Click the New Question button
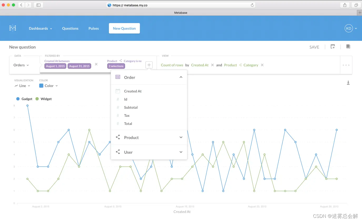 pyautogui.click(x=124, y=28)
